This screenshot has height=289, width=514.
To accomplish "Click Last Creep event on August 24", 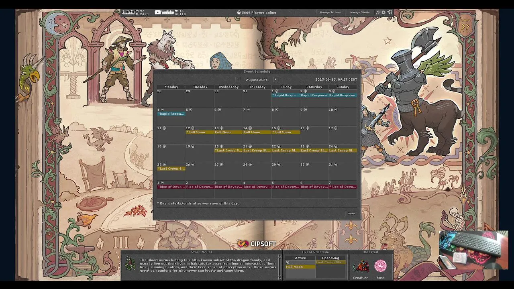I will click(343, 151).
